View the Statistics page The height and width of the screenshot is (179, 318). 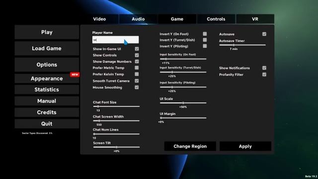[47, 89]
